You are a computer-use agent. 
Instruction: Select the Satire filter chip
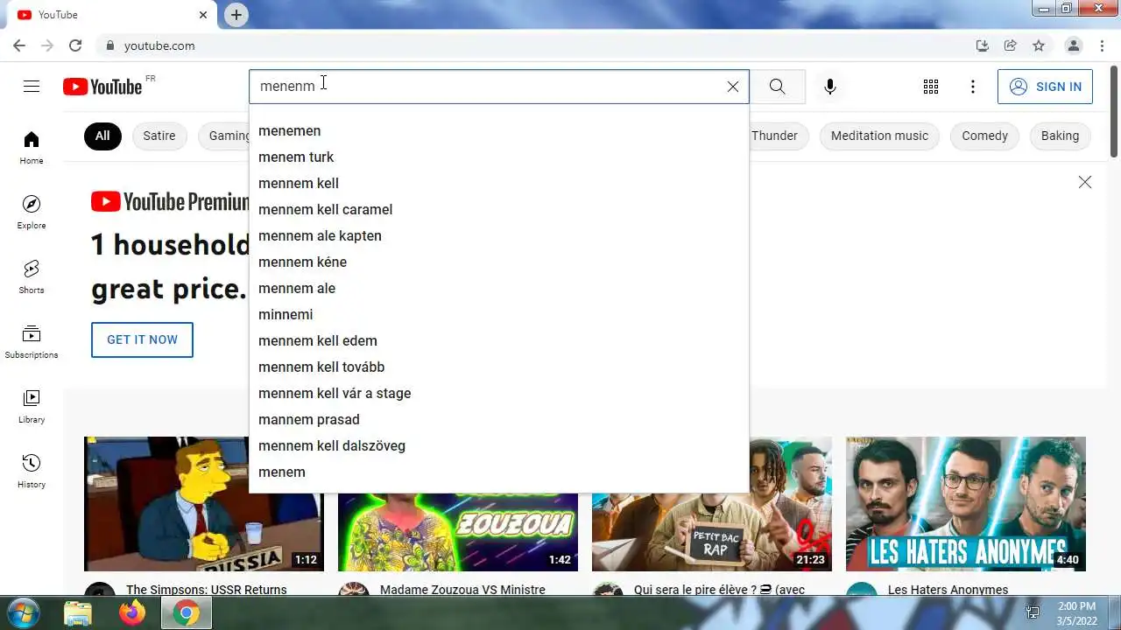click(159, 136)
